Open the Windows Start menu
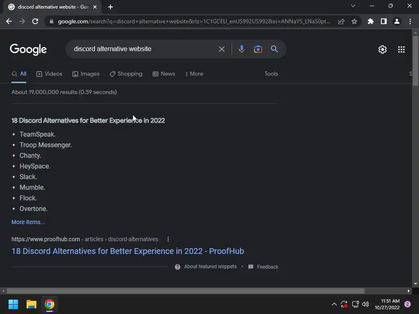Viewport: 419px width, 314px height. pyautogui.click(x=13, y=304)
